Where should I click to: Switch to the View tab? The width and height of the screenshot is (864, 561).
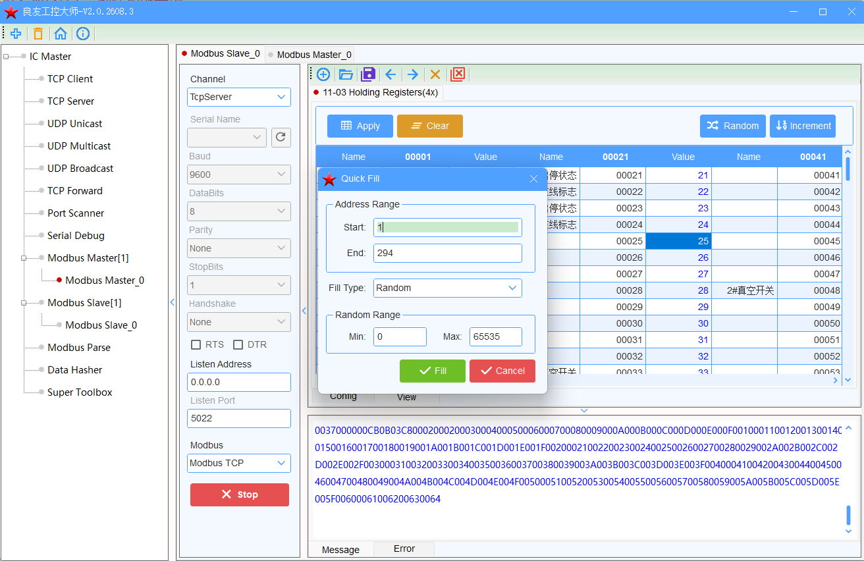pos(407,397)
